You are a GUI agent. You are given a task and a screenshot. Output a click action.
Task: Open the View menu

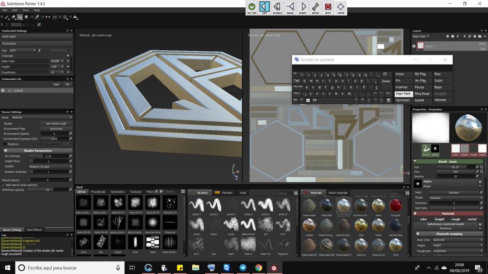click(25, 10)
